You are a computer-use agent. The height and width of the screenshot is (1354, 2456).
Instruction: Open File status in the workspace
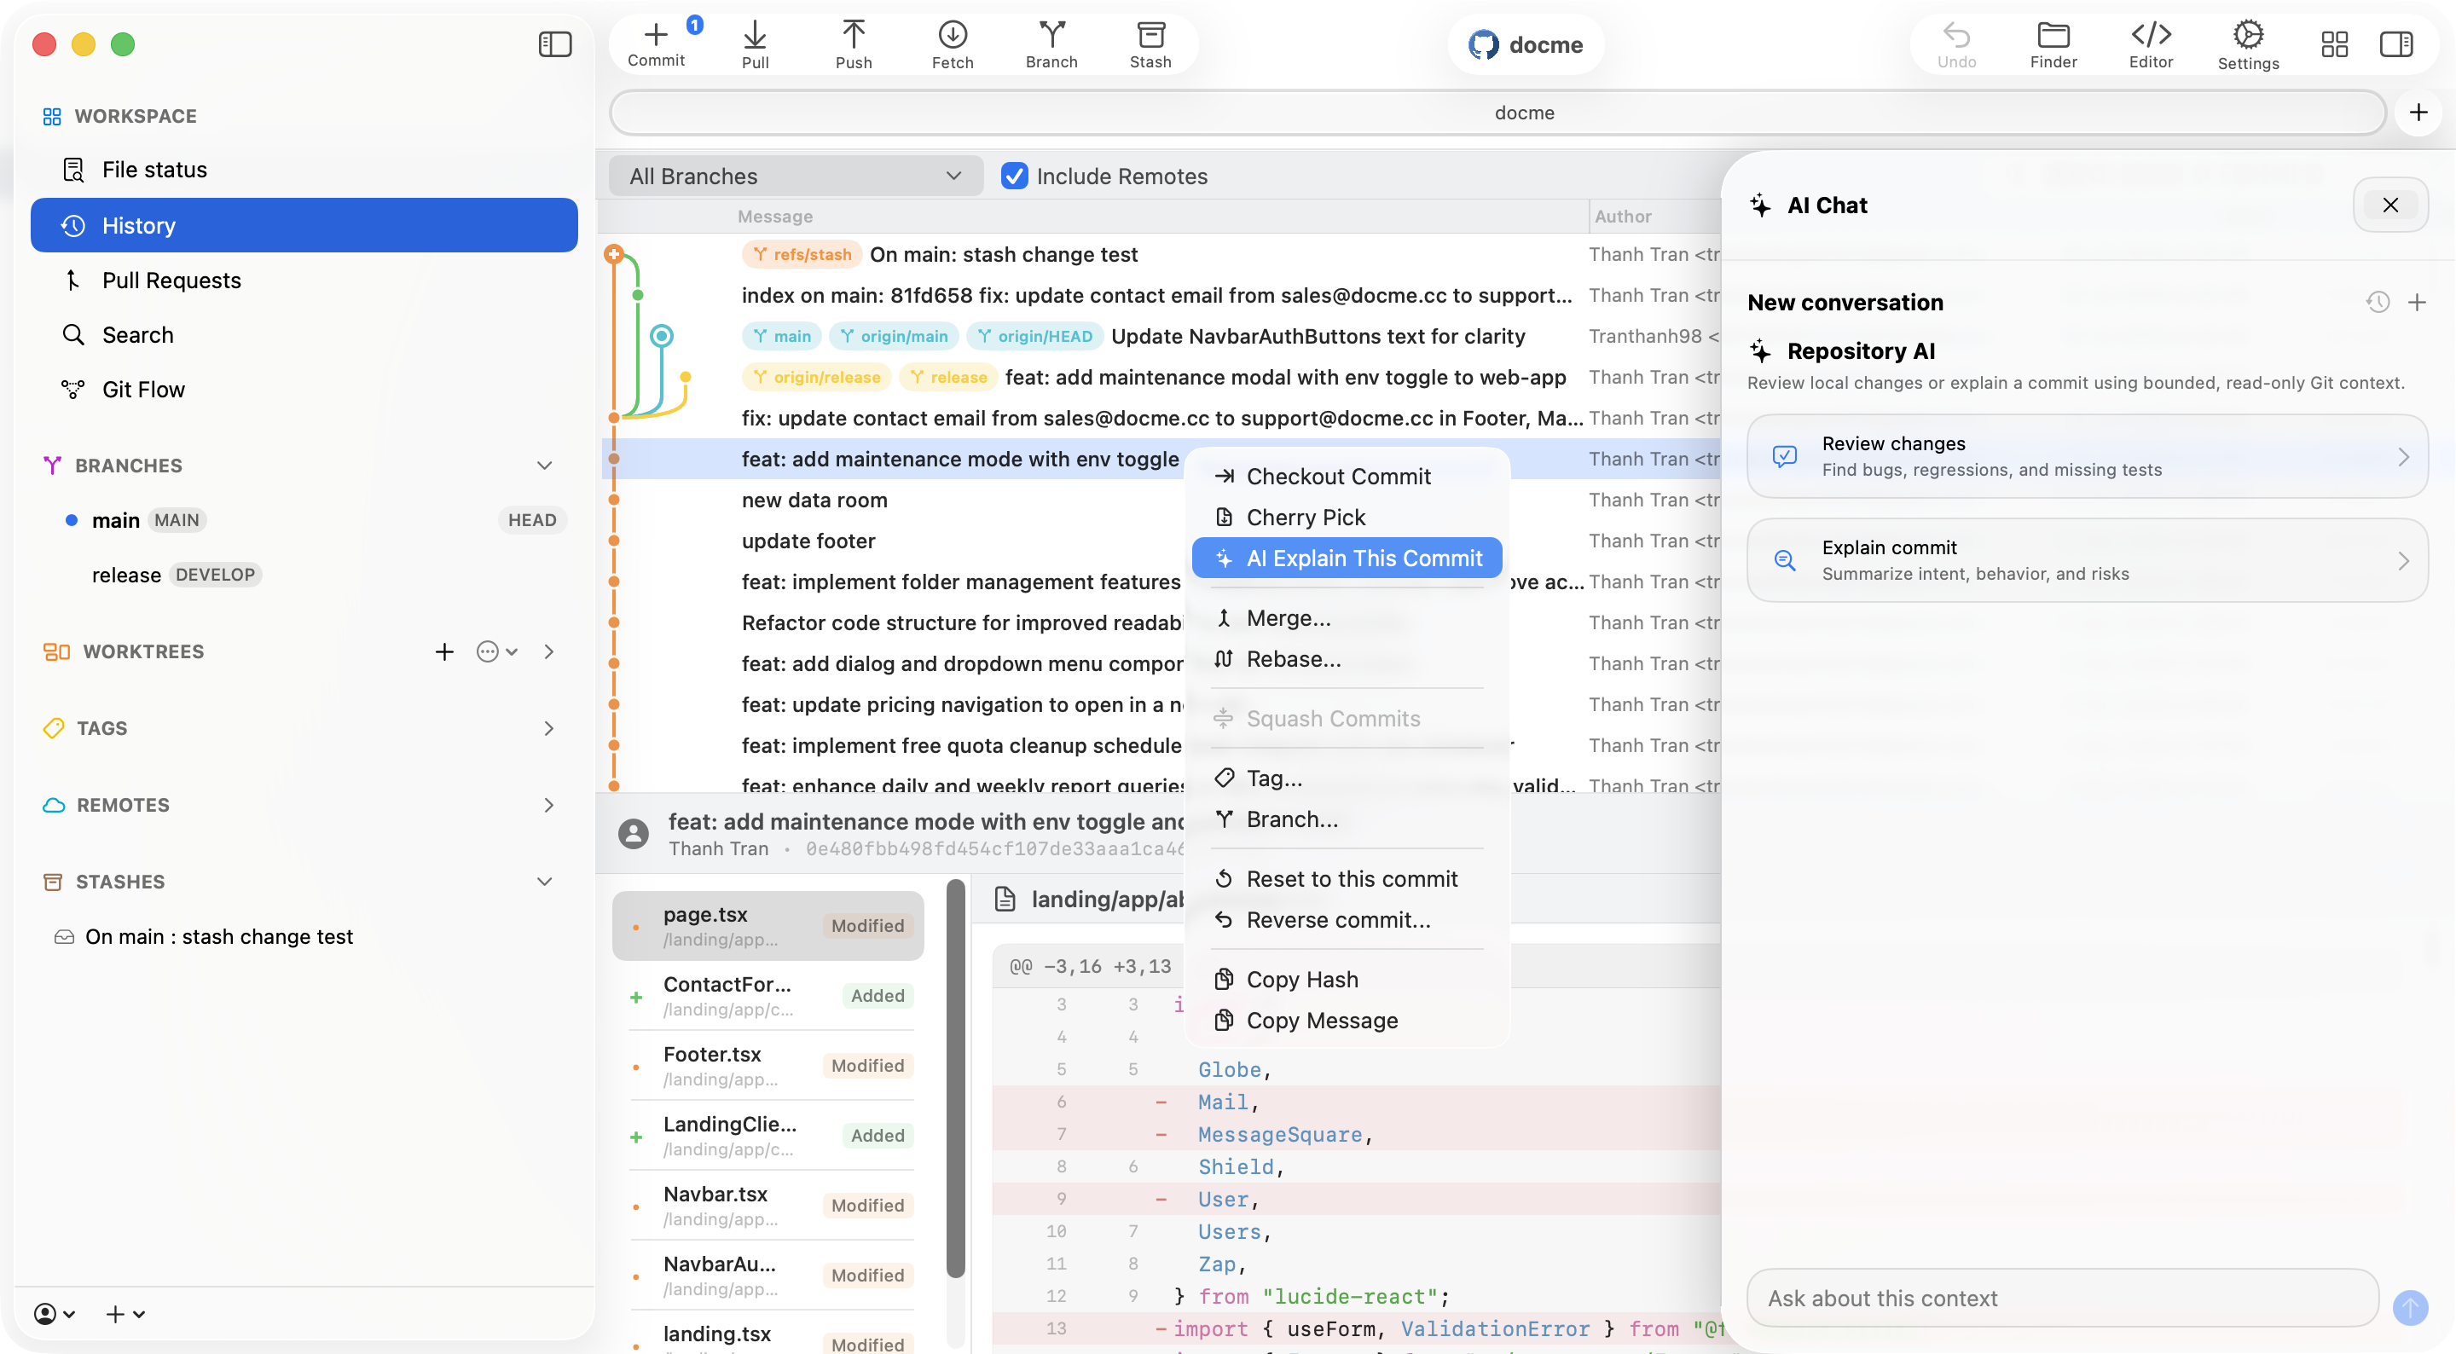tap(304, 170)
